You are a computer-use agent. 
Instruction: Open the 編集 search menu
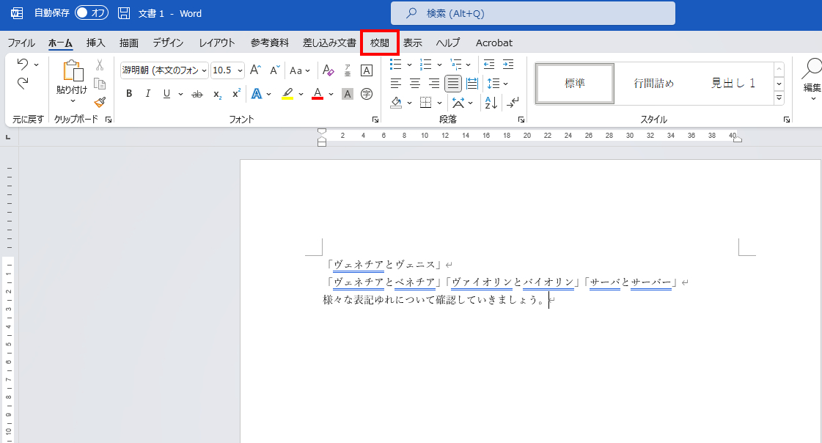(812, 78)
